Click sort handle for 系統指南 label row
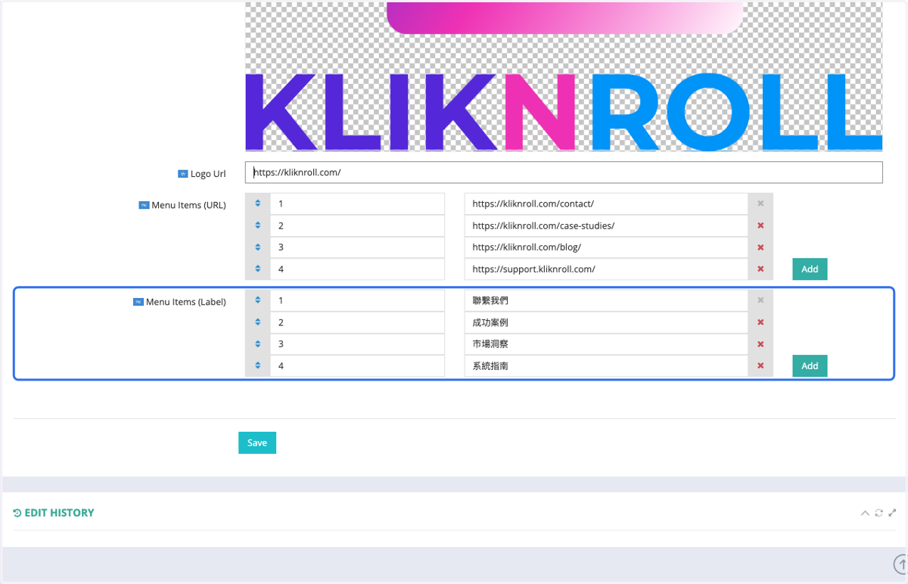Screen dimensions: 908x584 [x=258, y=365]
